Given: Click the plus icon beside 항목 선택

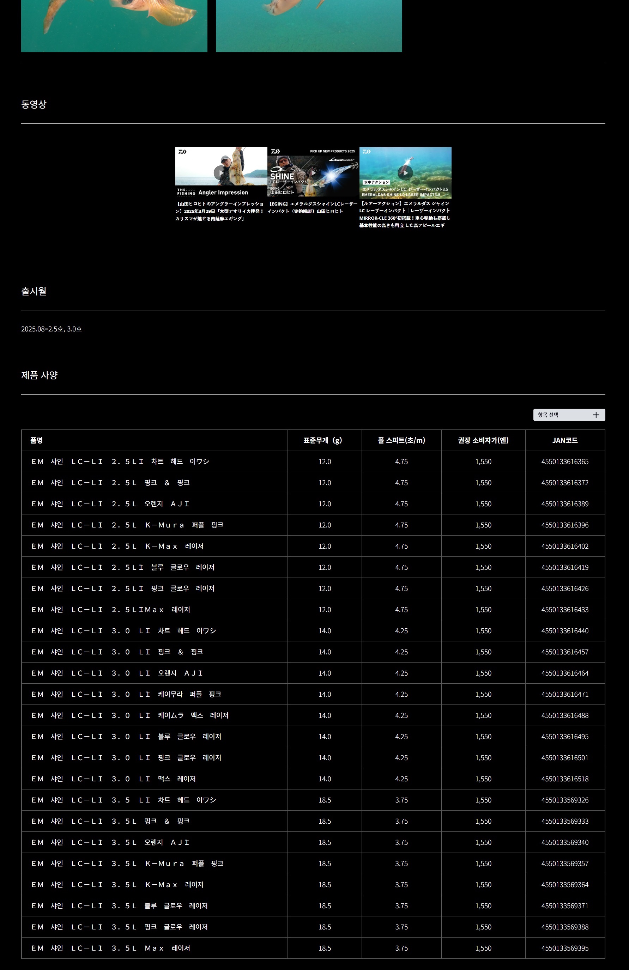Looking at the screenshot, I should (595, 415).
